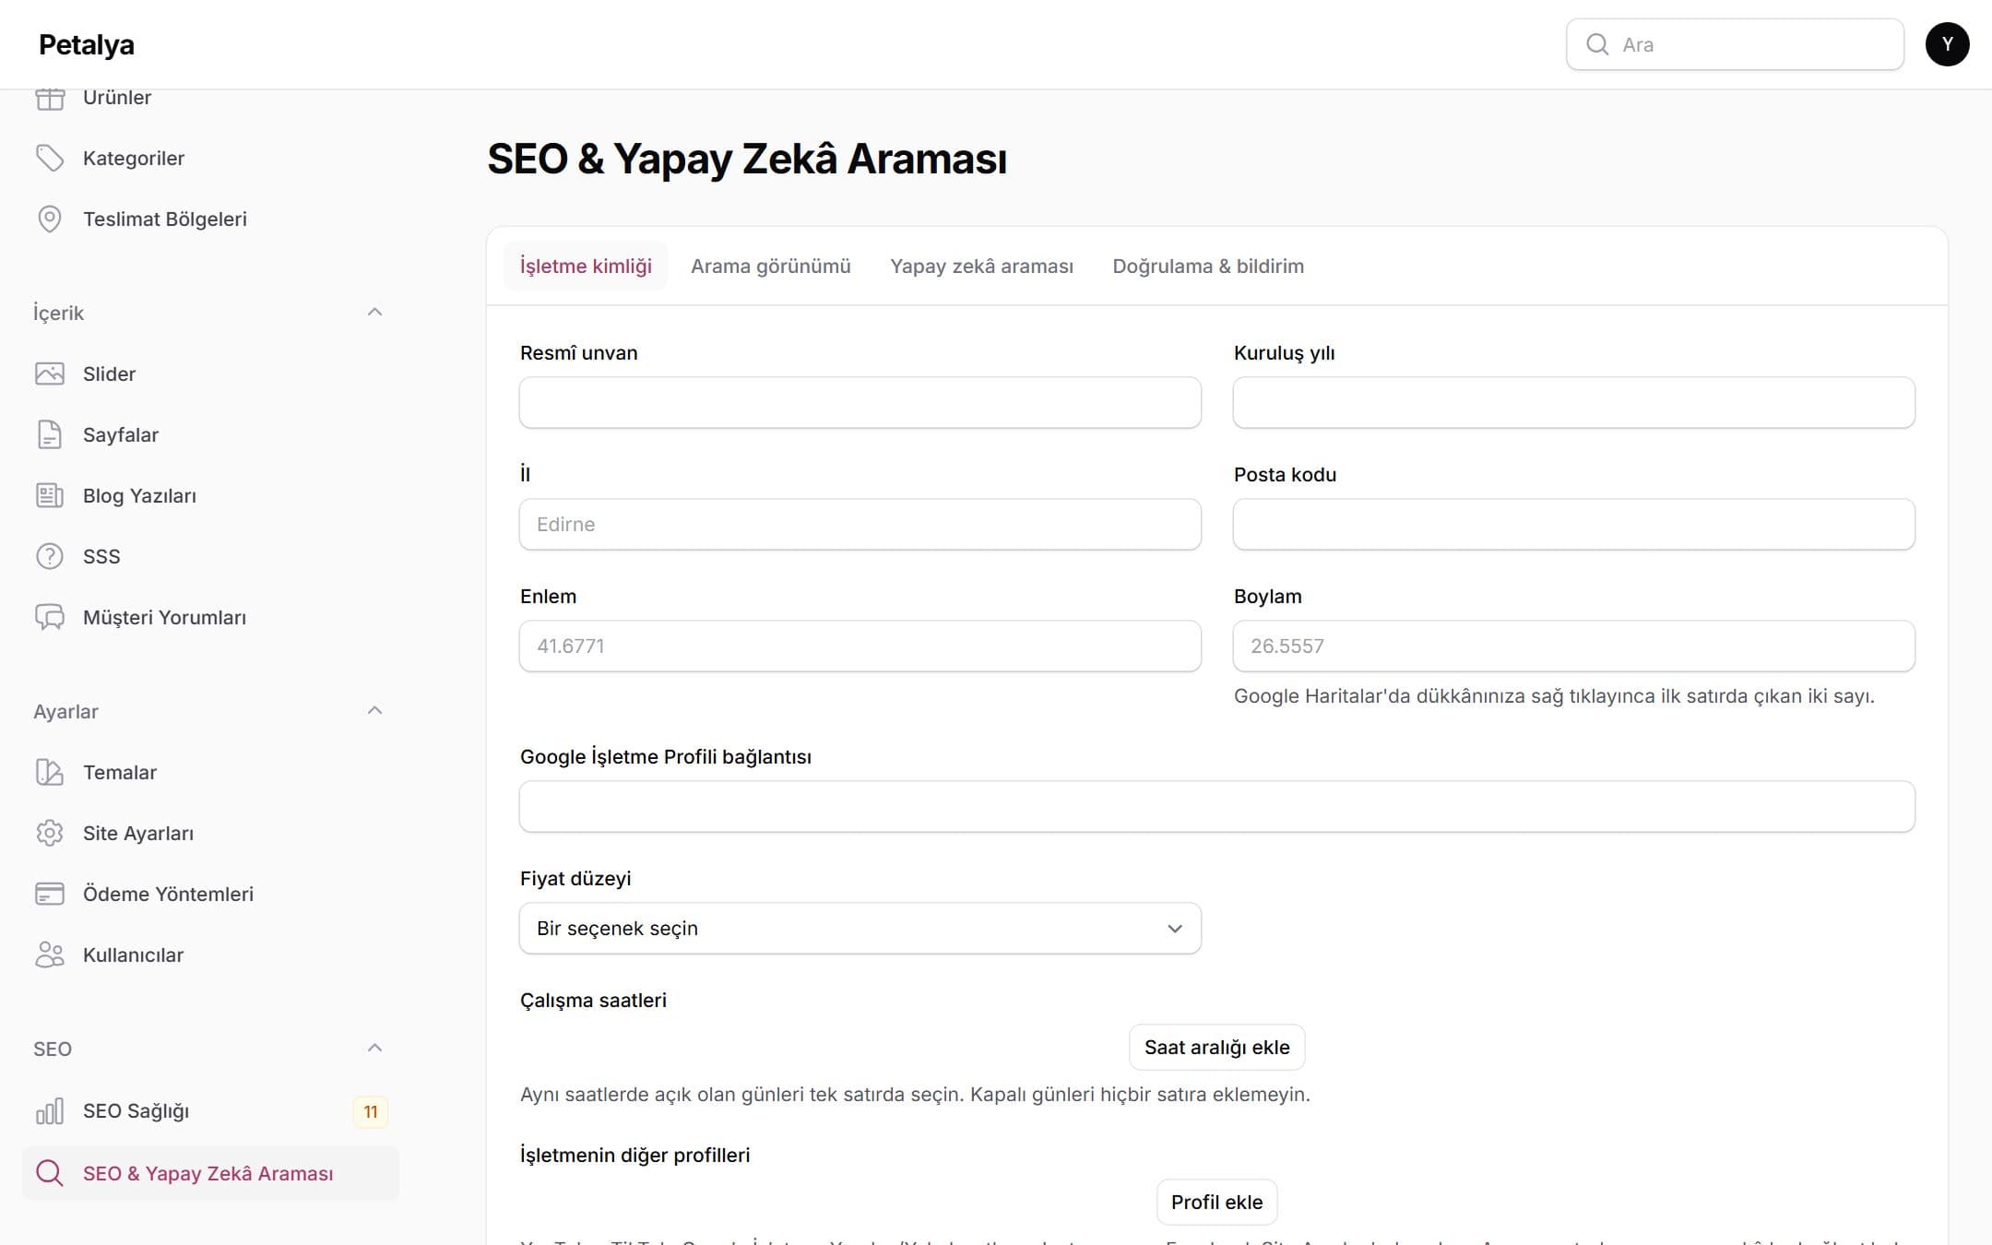The height and width of the screenshot is (1245, 1992).
Task: Click the Blog Yazıları newspaper icon
Action: click(x=50, y=495)
